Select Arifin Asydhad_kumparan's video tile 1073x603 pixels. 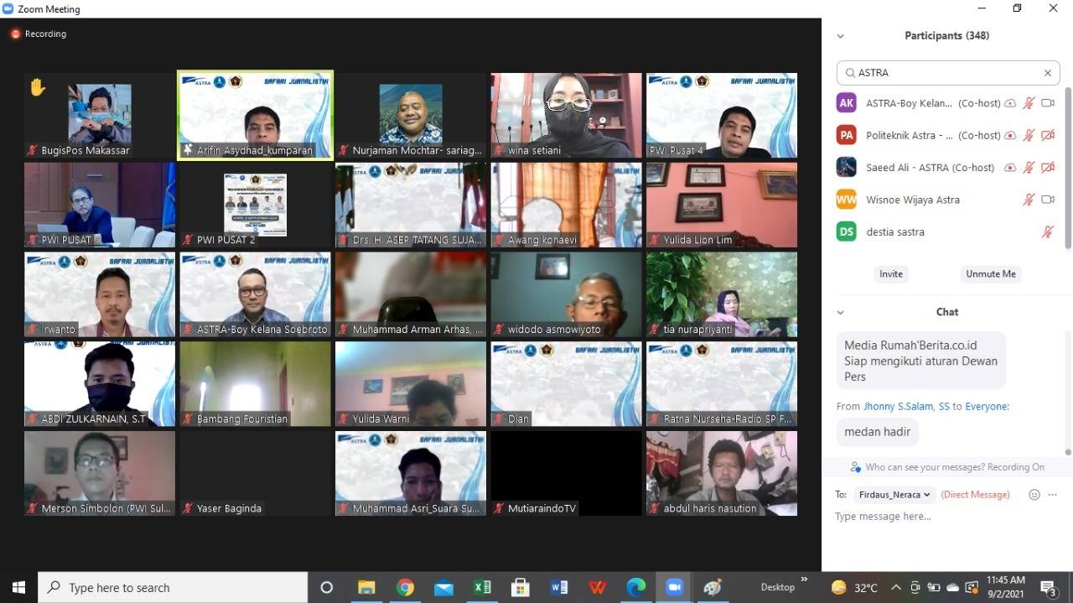coord(255,114)
